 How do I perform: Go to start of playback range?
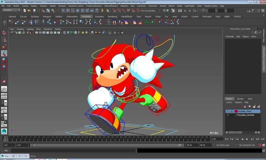pos(227,139)
